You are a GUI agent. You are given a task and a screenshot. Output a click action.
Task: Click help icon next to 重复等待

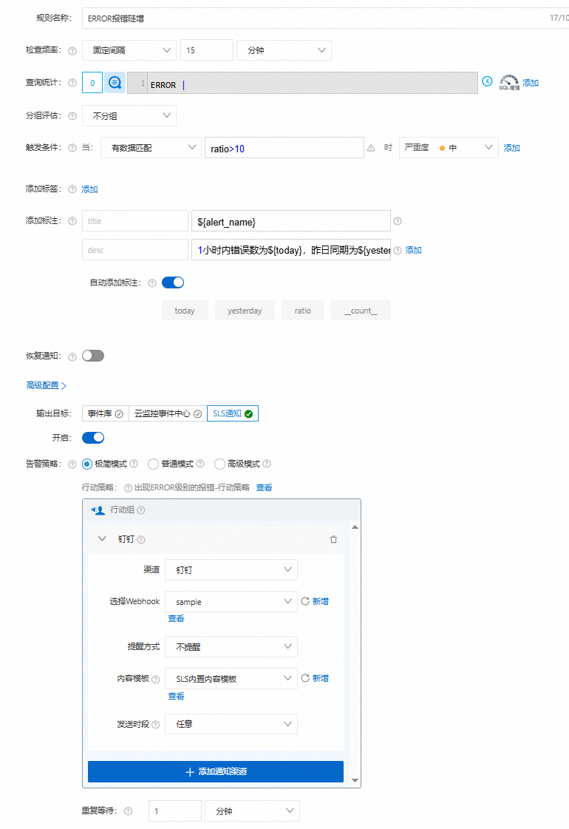point(128,811)
